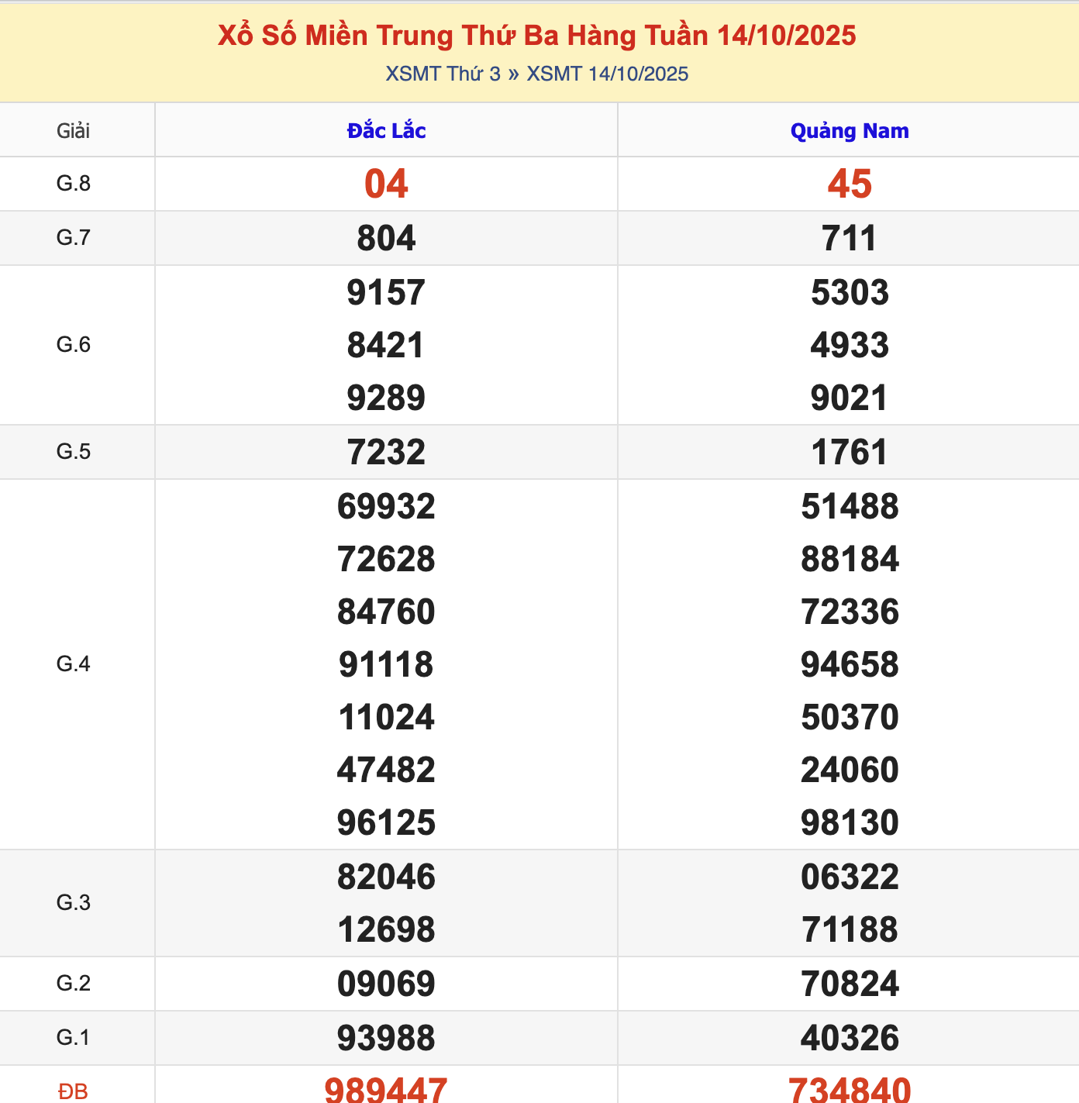The image size is (1079, 1103).
Task: Click the Đắc Lắc province header link
Action: [386, 131]
